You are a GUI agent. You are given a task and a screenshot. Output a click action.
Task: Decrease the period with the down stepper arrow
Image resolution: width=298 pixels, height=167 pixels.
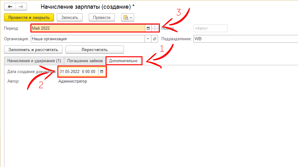coord(155,30)
